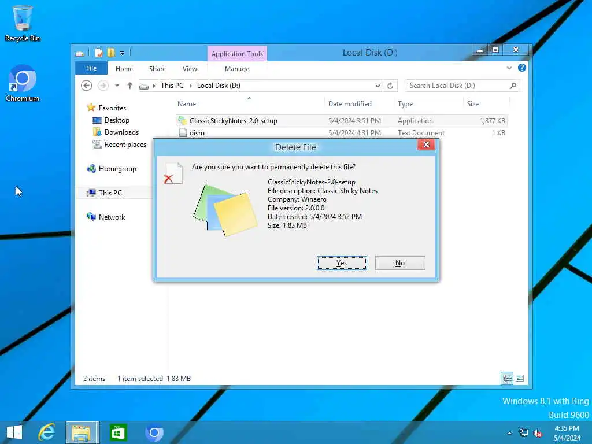Viewport: 592px width, 444px height.
Task: Click This PC in the address breadcrumb
Action: [172, 86]
